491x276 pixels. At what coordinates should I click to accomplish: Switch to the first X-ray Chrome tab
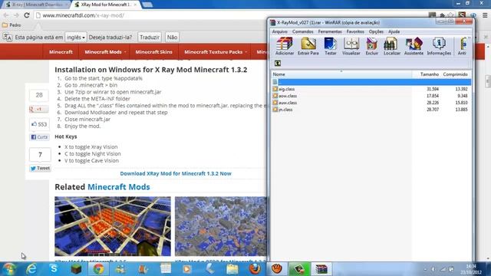(37, 5)
